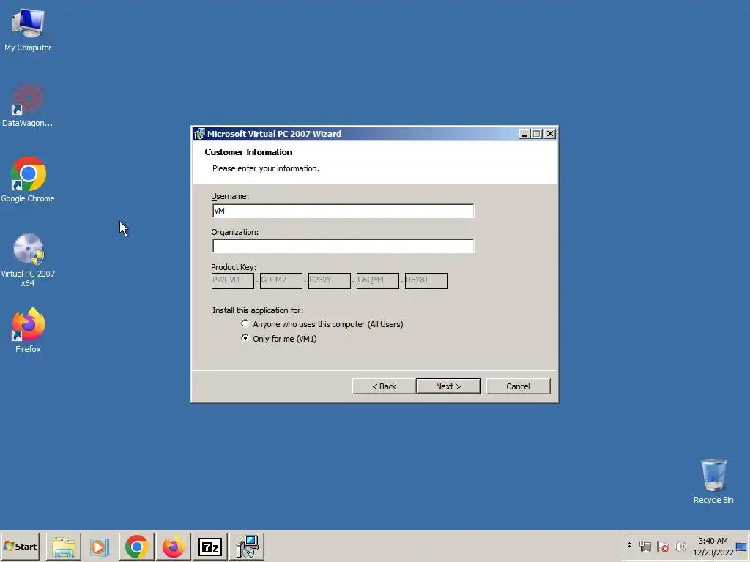Click the product key box G6QM4
Viewport: 750px width, 562px height.
377,280
